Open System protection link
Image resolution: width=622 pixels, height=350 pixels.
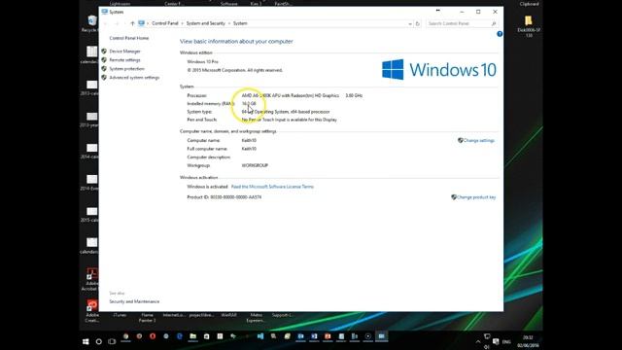click(126, 69)
